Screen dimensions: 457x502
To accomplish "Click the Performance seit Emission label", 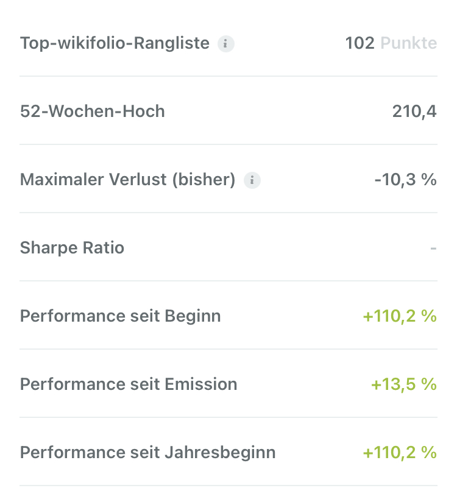I will (x=129, y=384).
